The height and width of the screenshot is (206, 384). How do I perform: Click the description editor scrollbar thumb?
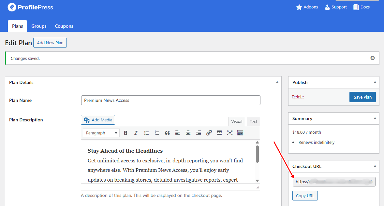tap(257, 154)
